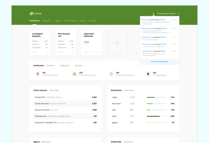Click the plus icon to add card

tap(117, 43)
